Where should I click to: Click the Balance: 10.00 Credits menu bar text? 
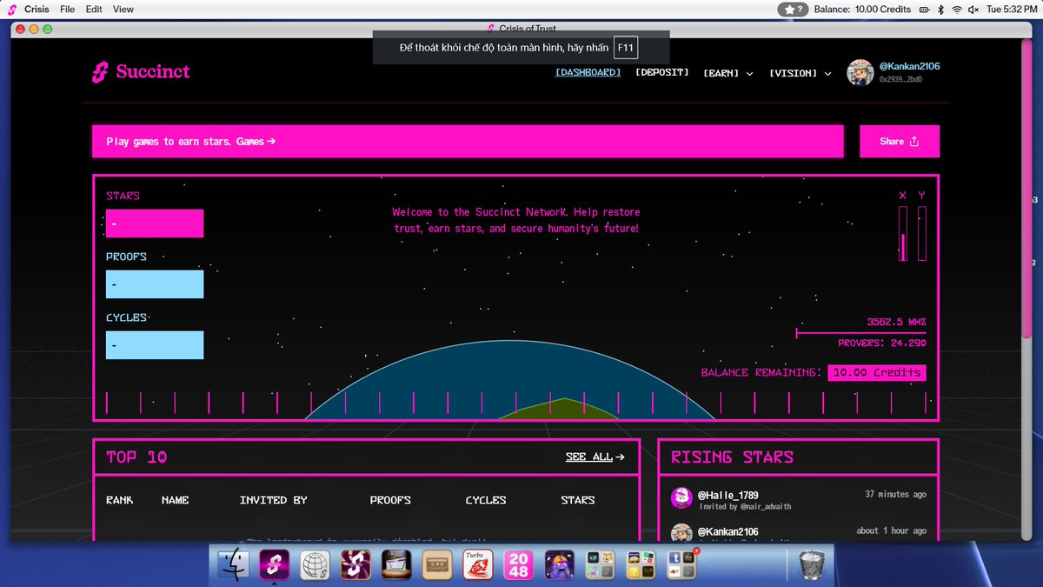coord(862,9)
